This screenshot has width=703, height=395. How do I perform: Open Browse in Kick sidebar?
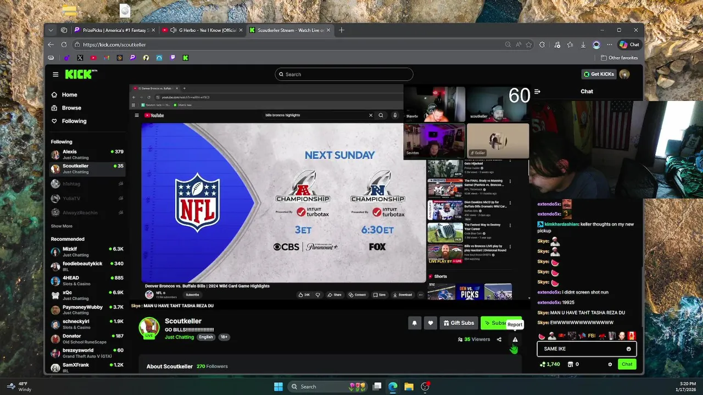click(71, 108)
